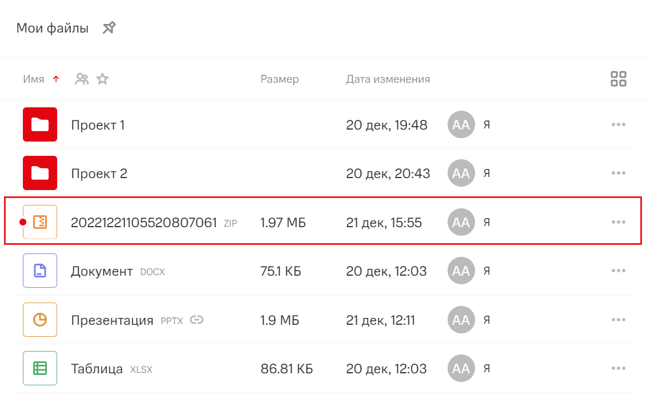Screen dimensions: 650x395
Task: Open more options menu for ZIP archive
Action: (x=619, y=222)
